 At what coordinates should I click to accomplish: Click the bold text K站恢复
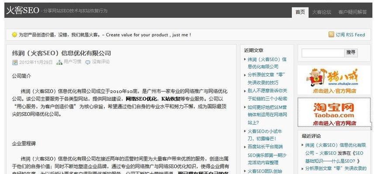171,99
